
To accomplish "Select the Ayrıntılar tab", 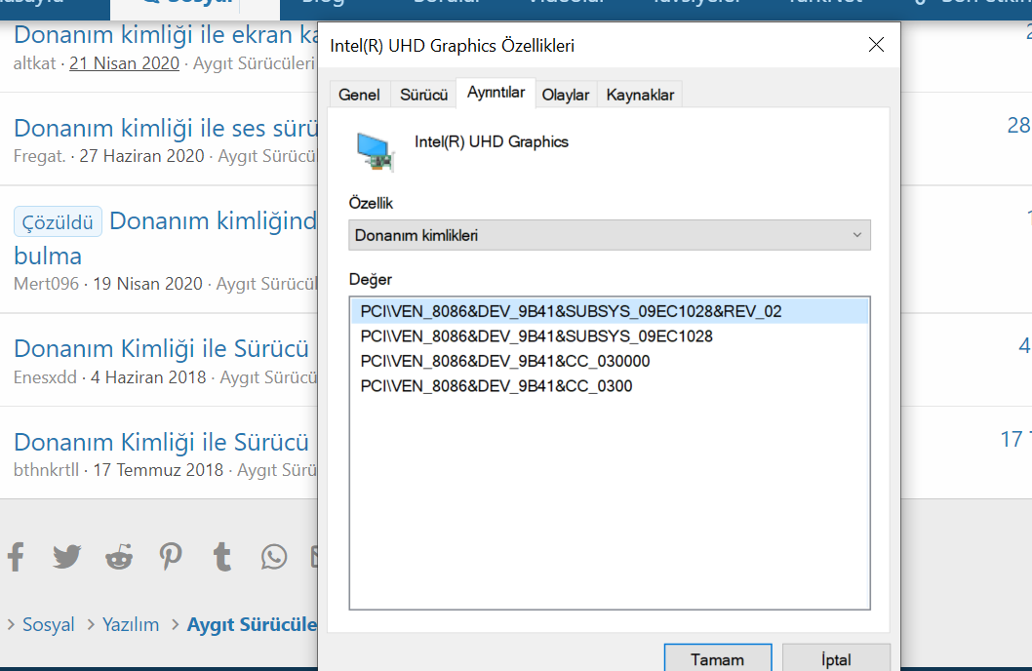I will [x=496, y=93].
